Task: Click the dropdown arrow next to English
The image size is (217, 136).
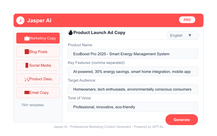Action: tap(190, 35)
